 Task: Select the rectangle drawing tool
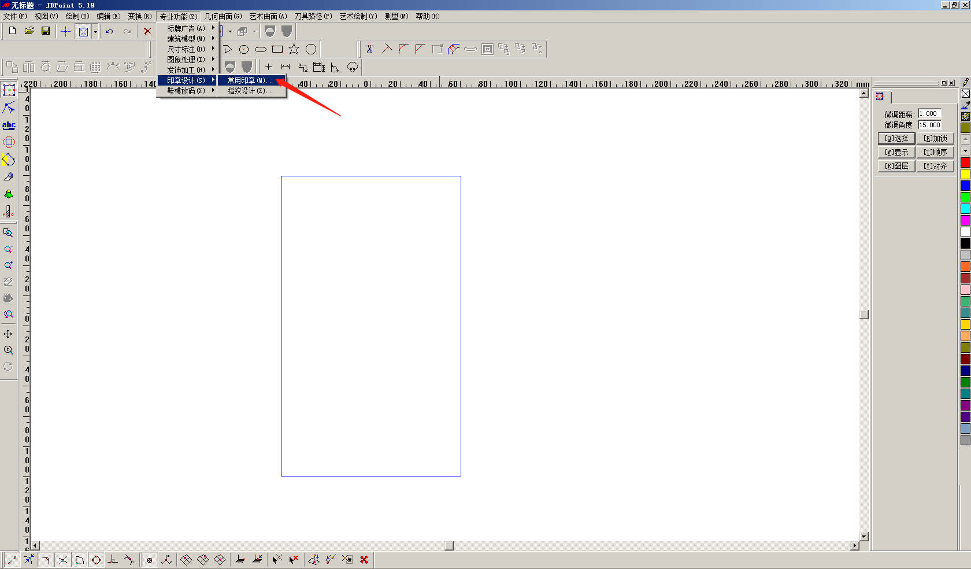tap(277, 50)
